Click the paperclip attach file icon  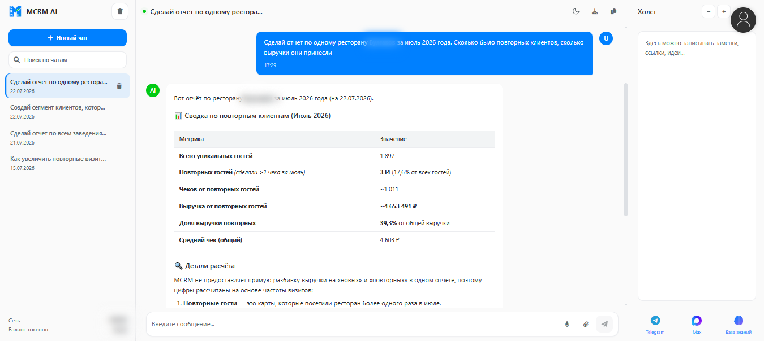(586, 324)
